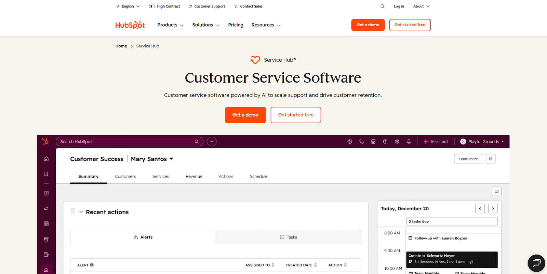Screen dimensions: 547x274
Task: Click the upgrade arrow icon in the app bar
Action: click(x=350, y=142)
